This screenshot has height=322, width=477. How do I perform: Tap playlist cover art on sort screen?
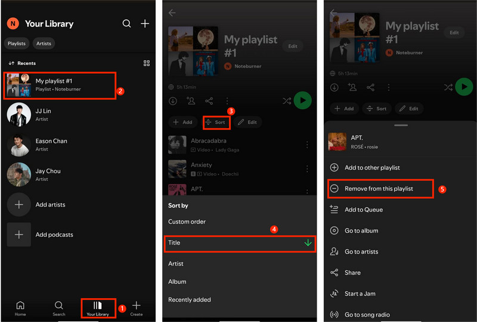193,51
